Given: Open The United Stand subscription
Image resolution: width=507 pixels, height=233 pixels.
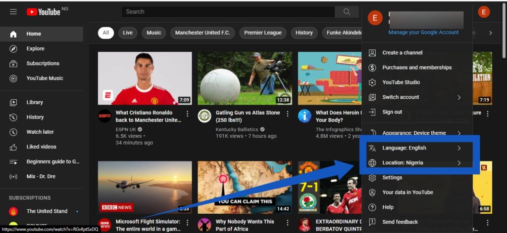Looking at the screenshot, I should (x=42, y=211).
